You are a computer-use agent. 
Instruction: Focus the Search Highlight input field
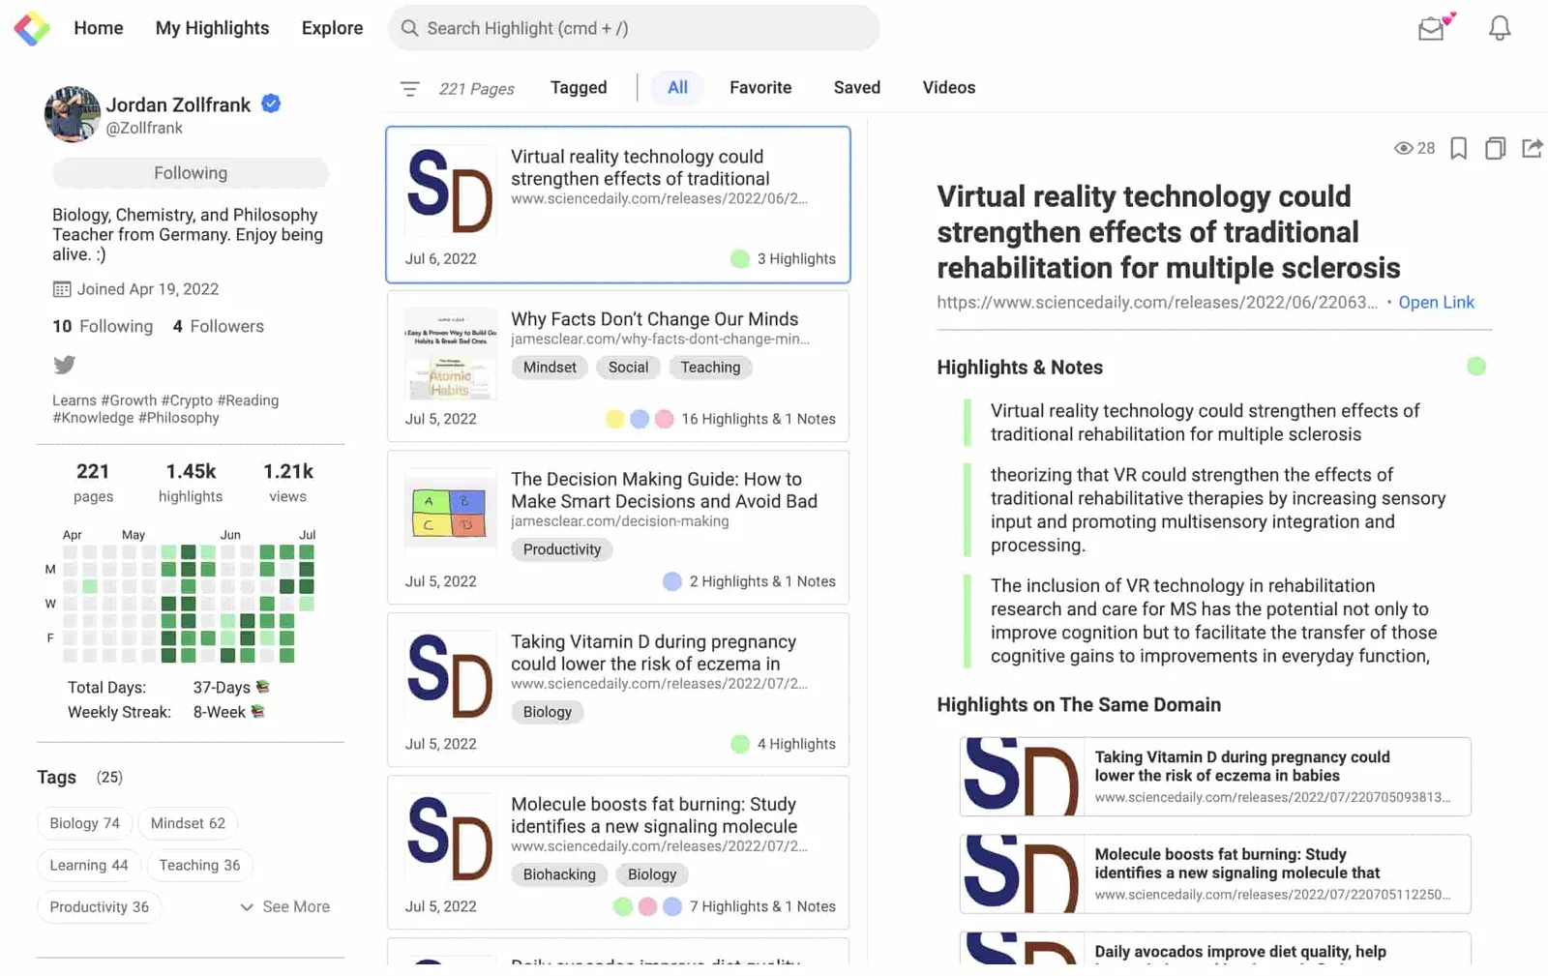tap(634, 28)
